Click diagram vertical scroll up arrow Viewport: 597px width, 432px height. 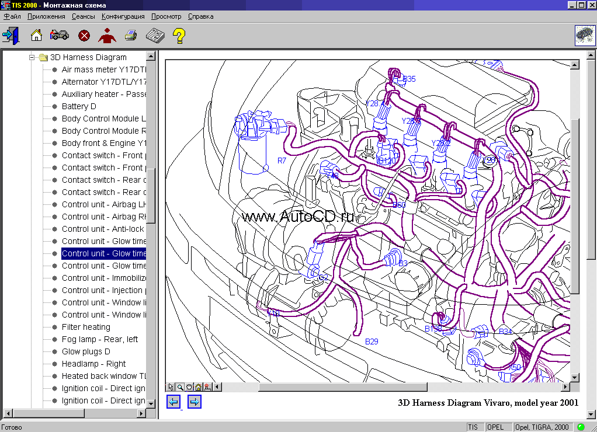(x=575, y=65)
